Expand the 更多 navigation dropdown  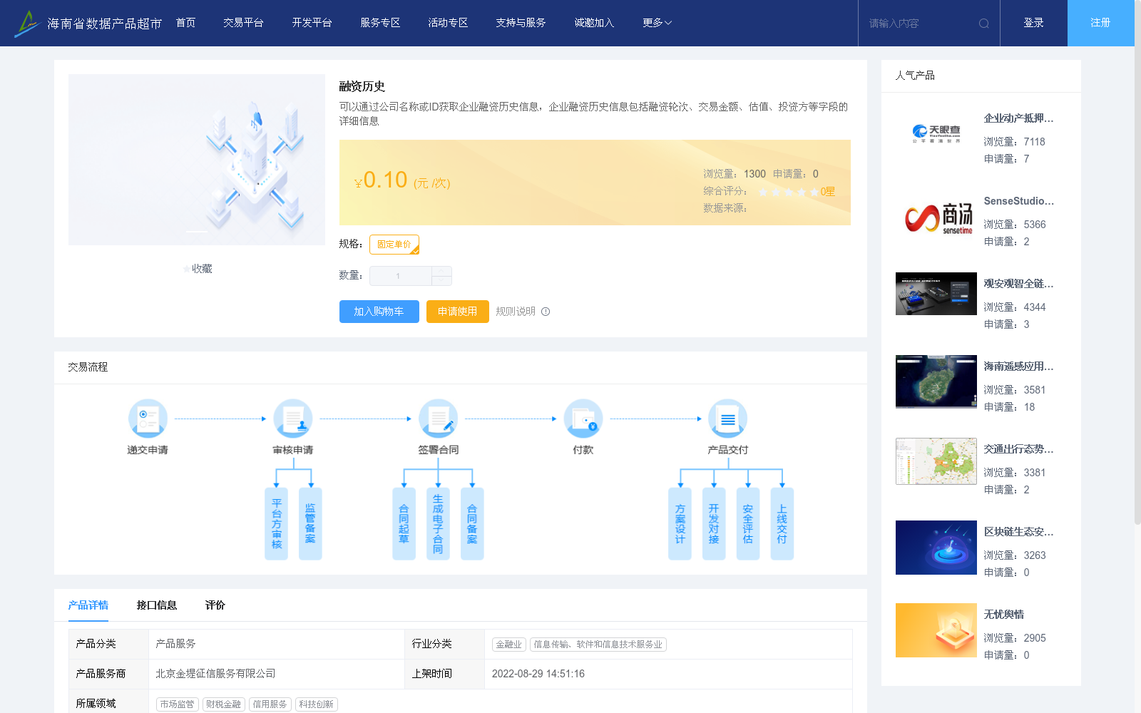click(657, 23)
